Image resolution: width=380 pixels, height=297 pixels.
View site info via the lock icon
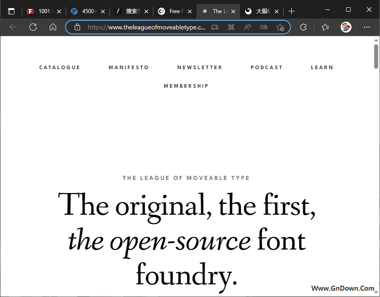click(x=77, y=27)
